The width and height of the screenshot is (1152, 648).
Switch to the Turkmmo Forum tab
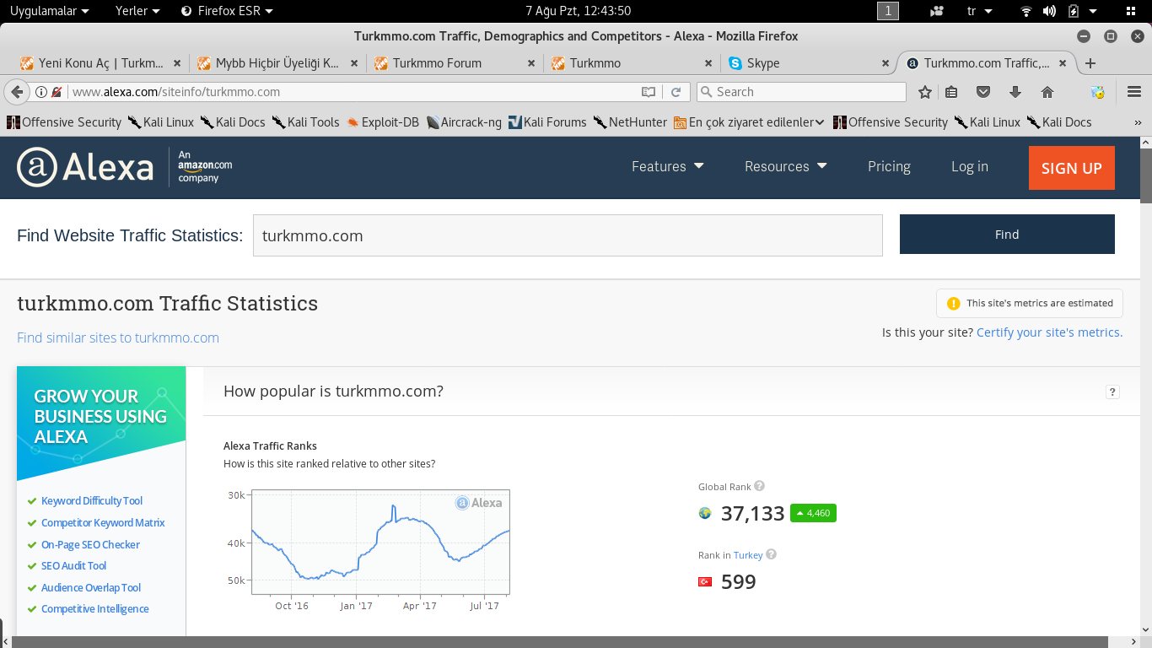[x=453, y=63]
